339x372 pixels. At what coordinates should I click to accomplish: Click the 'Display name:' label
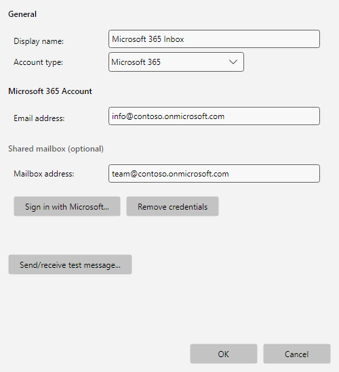click(39, 41)
